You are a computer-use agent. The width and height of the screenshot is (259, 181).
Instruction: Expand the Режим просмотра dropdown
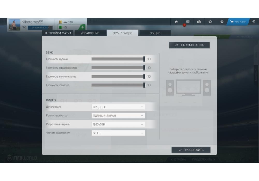[118, 116]
